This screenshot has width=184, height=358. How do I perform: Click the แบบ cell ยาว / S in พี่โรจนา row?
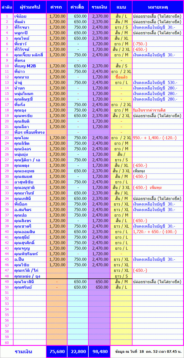coord(121,27)
